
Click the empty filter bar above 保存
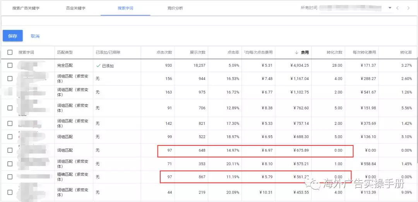[x=209, y=21]
